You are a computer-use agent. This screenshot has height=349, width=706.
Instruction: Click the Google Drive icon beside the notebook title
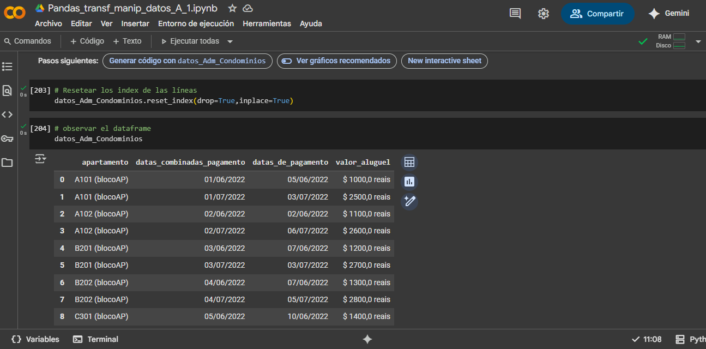click(40, 8)
